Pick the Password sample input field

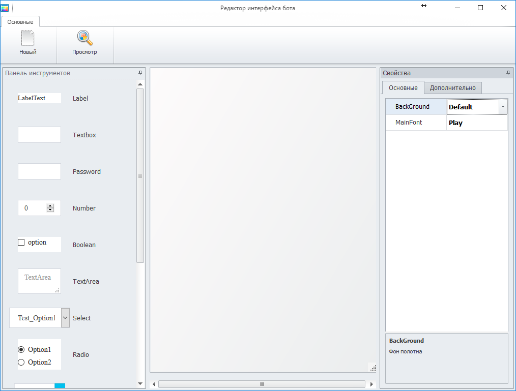point(39,171)
